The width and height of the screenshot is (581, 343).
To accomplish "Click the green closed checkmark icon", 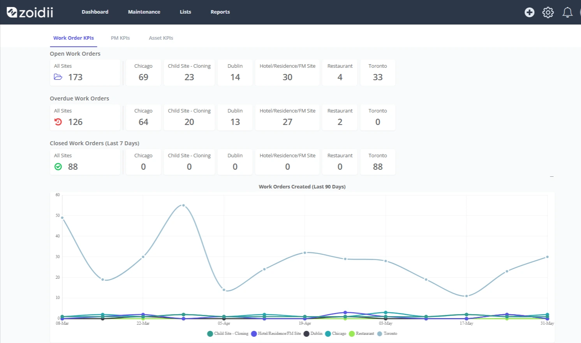I will coord(58,167).
